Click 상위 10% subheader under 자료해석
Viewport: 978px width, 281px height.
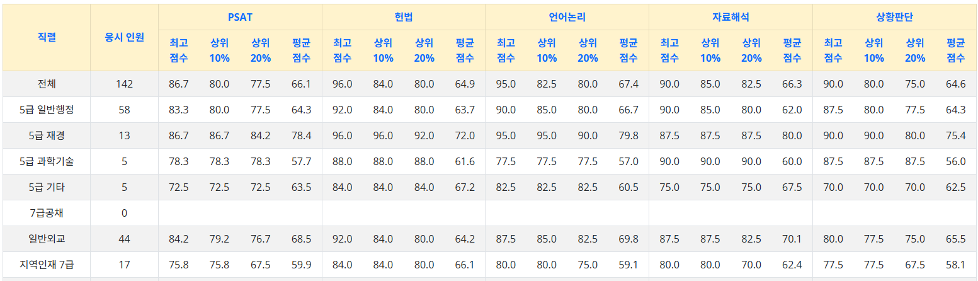tap(710, 50)
